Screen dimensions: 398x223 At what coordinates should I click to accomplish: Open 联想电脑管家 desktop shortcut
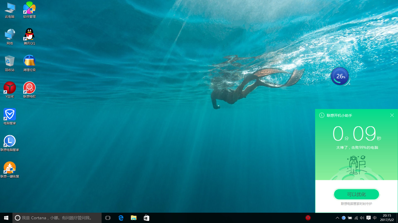tap(10, 143)
